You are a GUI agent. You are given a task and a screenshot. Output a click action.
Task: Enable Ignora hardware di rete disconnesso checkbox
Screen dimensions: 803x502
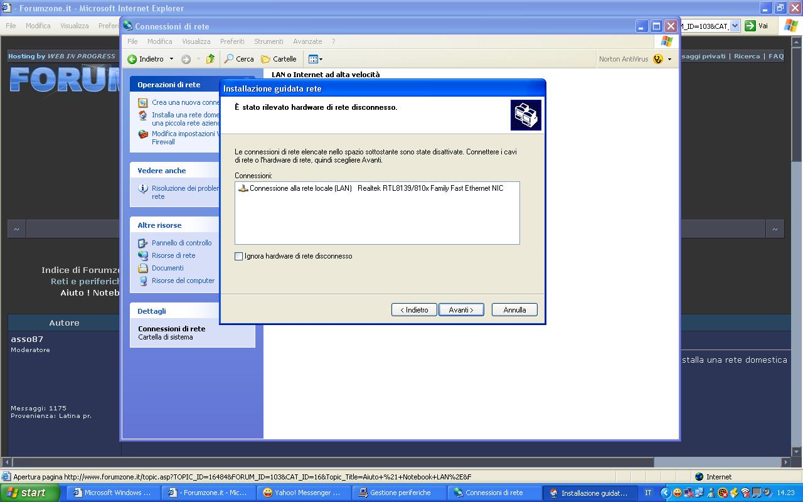(x=239, y=256)
